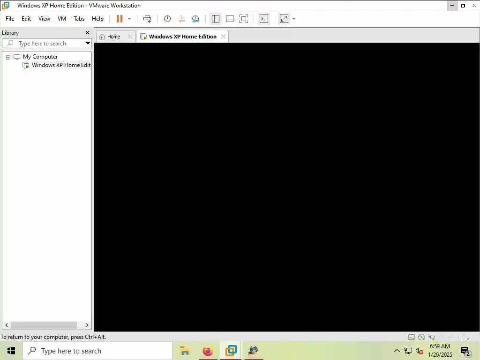Viewport: 480px width, 360px height.
Task: Close the Library panel
Action: tap(88, 32)
